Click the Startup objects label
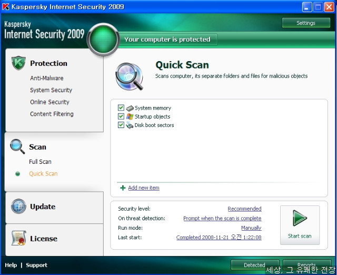Image resolution: width=337 pixels, height=275 pixels. 152,116
